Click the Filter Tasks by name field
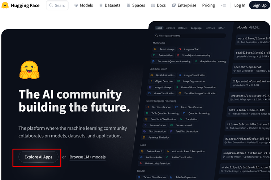Viewport: 271px width, 180px height. coord(190,36)
